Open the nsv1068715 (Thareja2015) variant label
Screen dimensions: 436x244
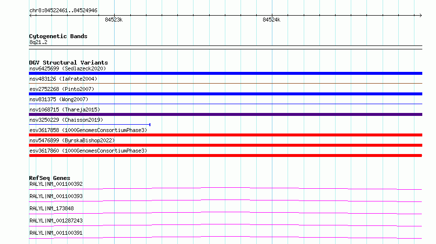click(65, 110)
